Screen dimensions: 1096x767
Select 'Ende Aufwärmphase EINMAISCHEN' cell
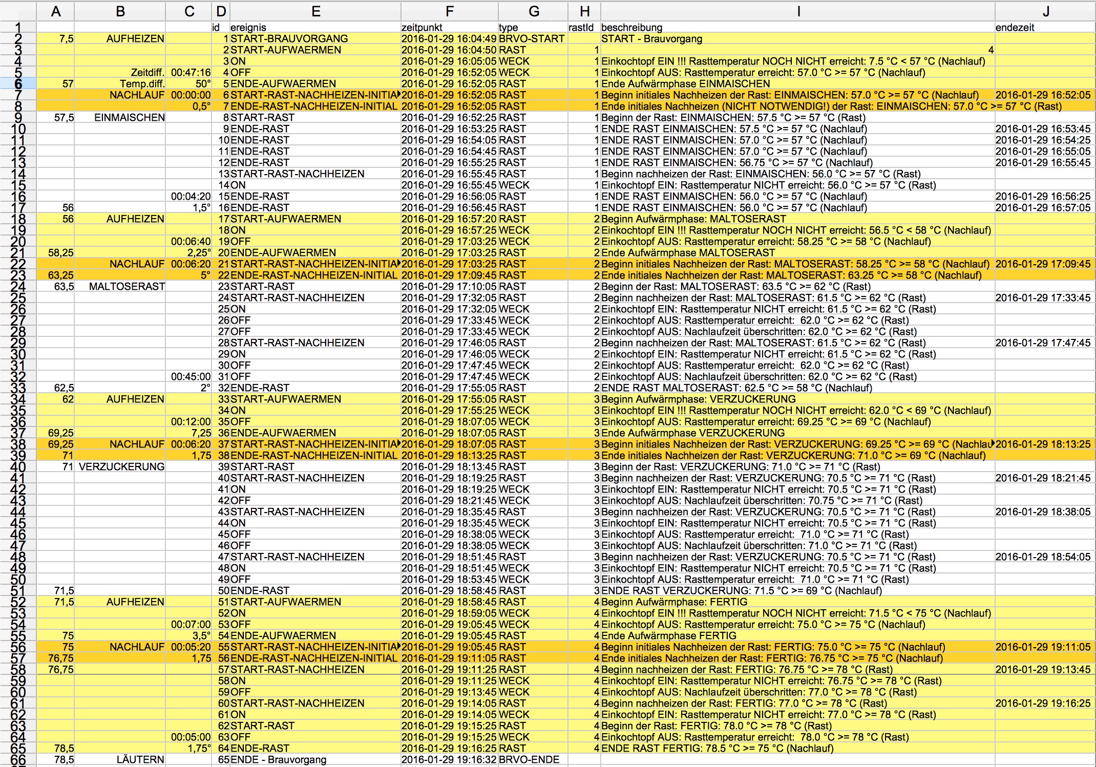pyautogui.click(x=798, y=83)
